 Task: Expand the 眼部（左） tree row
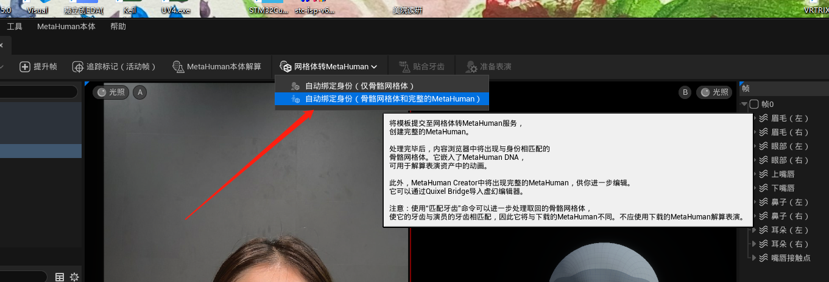(755, 146)
